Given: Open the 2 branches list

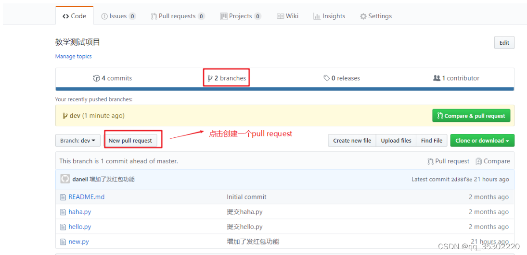Looking at the screenshot, I should [x=227, y=78].
